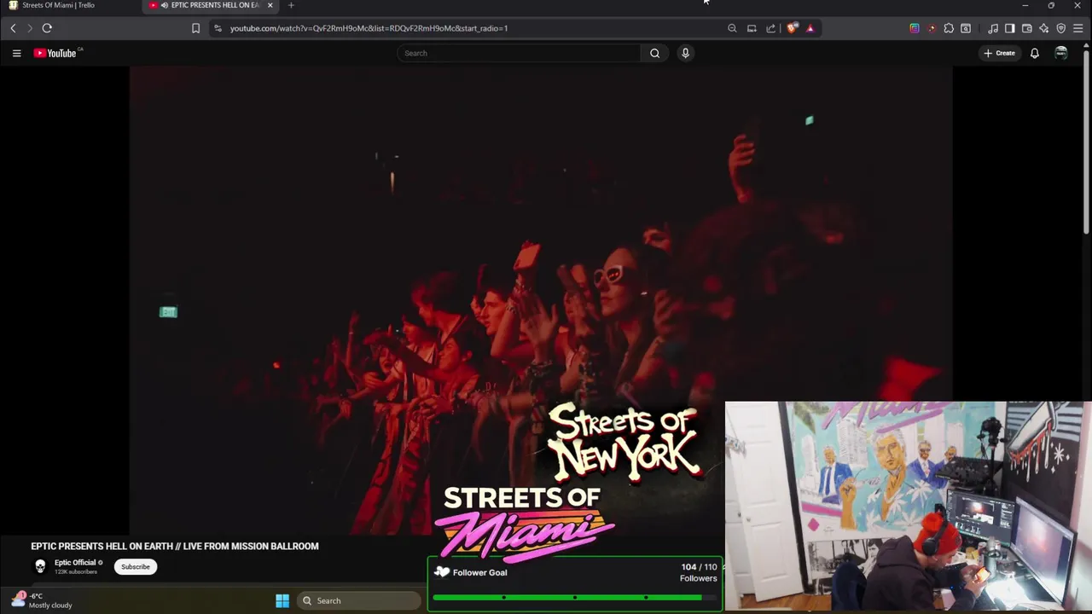Open the browser main menu icon
The height and width of the screenshot is (614, 1092).
(1078, 28)
